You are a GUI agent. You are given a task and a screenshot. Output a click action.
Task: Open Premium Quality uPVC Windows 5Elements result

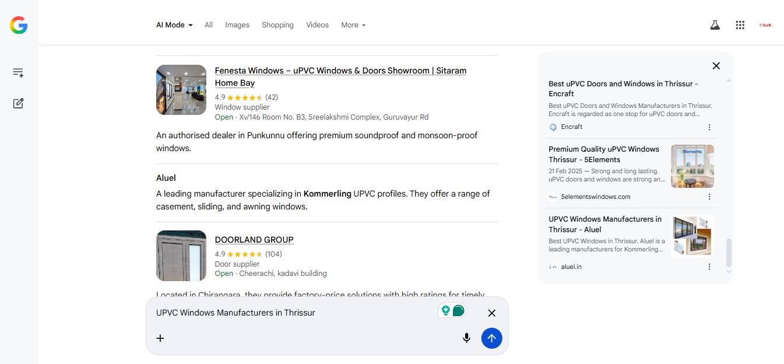point(604,154)
